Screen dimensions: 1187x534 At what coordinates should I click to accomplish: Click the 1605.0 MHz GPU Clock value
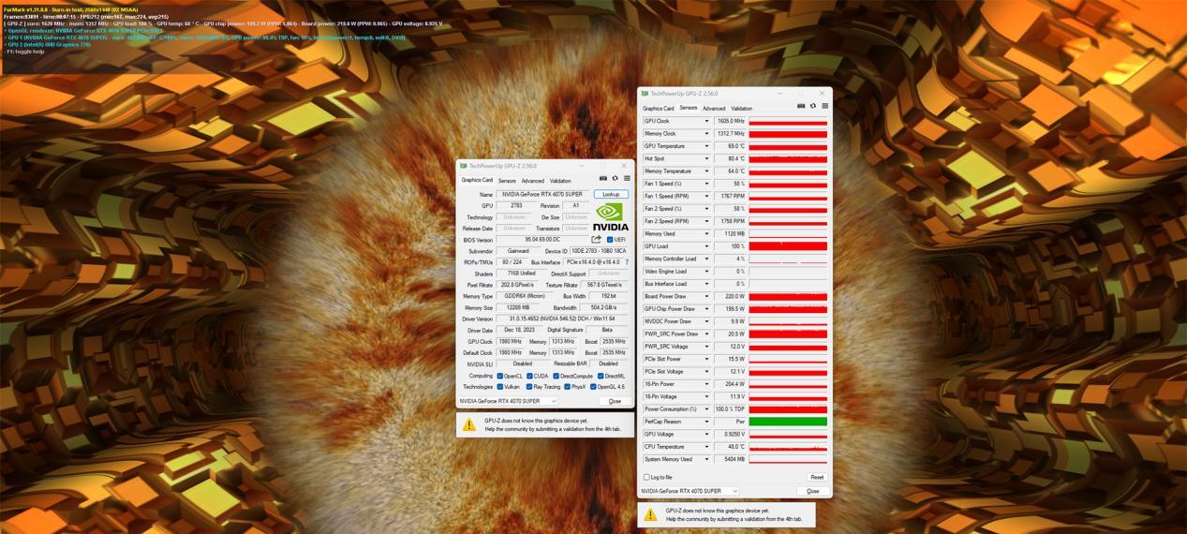click(730, 121)
